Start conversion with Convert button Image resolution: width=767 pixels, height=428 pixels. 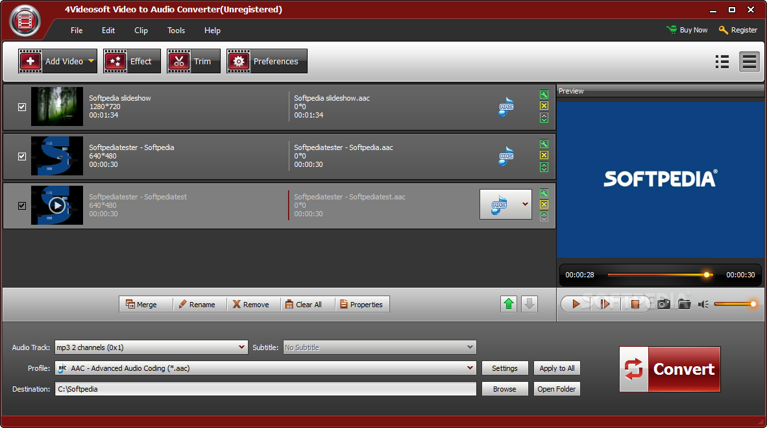pyautogui.click(x=670, y=370)
